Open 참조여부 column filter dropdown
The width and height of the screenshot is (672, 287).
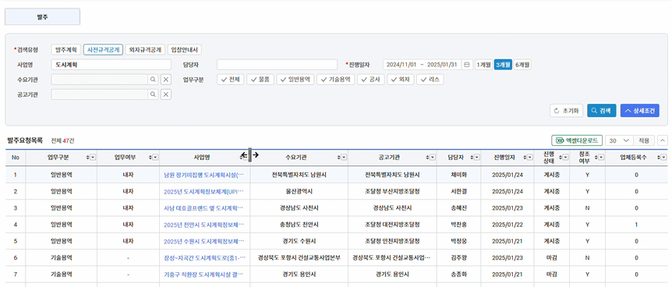(602, 158)
